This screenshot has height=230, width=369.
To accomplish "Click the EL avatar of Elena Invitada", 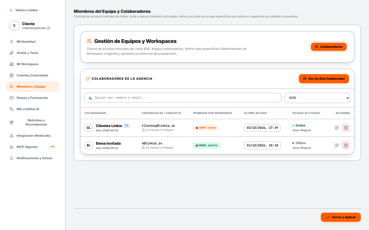I will [89, 145].
